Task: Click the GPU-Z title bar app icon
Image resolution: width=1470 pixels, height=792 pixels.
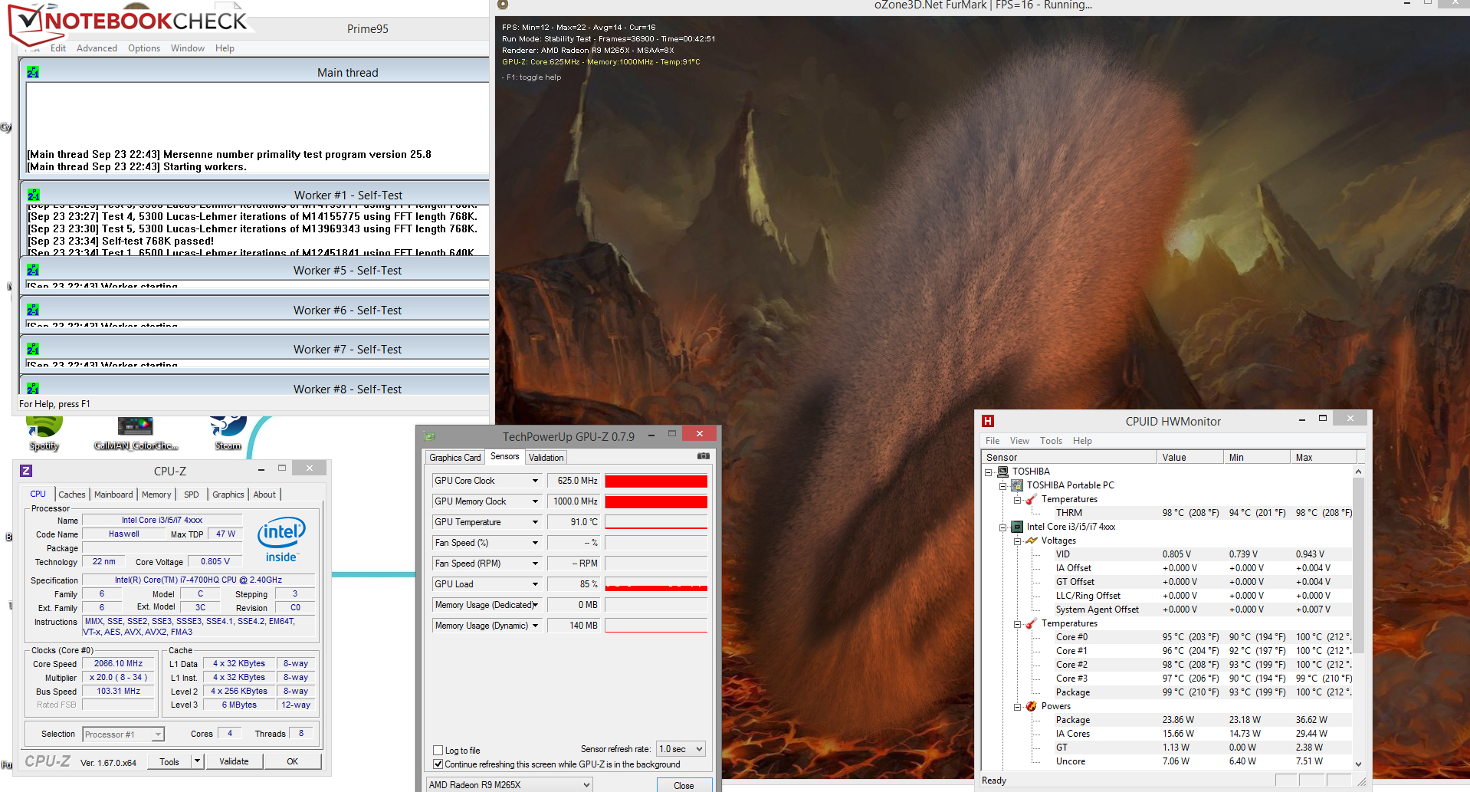Action: pyautogui.click(x=430, y=436)
